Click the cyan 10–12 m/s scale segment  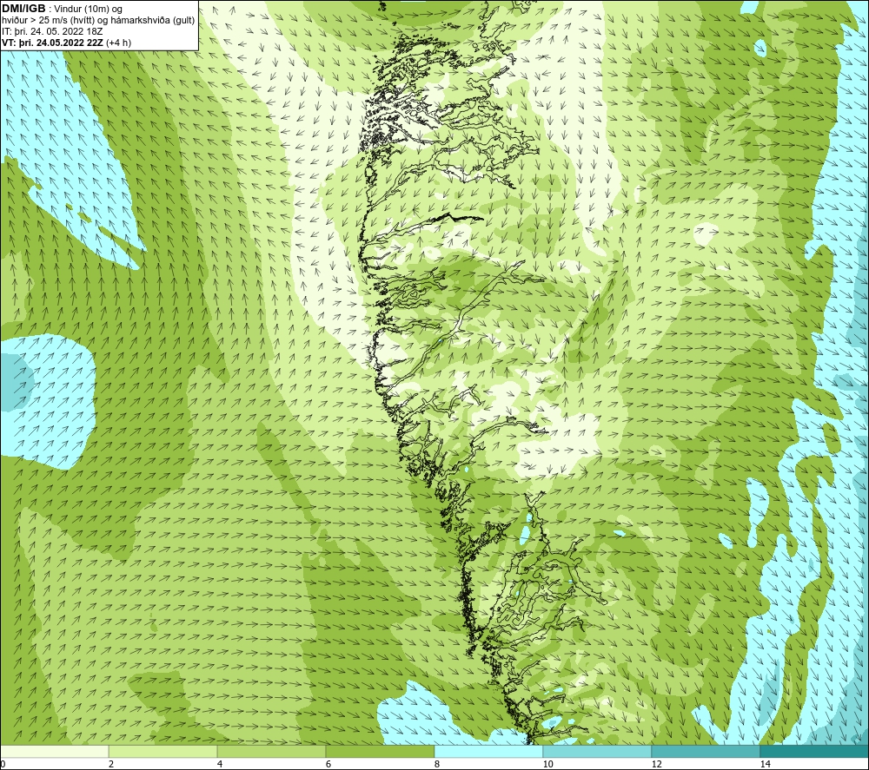point(598,751)
